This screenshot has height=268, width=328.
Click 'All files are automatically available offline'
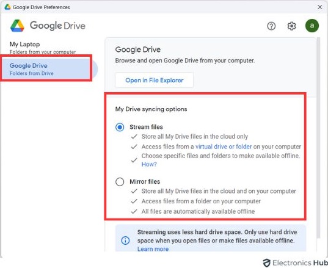point(198,211)
